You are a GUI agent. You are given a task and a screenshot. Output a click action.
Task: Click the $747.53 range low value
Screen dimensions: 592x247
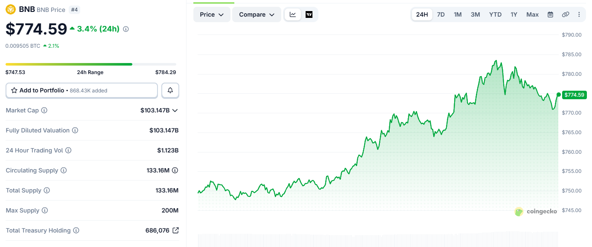(x=15, y=72)
